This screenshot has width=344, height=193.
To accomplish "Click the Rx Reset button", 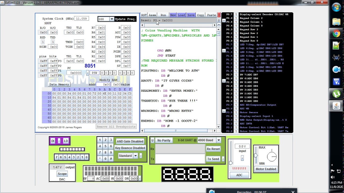I will 213,149.
